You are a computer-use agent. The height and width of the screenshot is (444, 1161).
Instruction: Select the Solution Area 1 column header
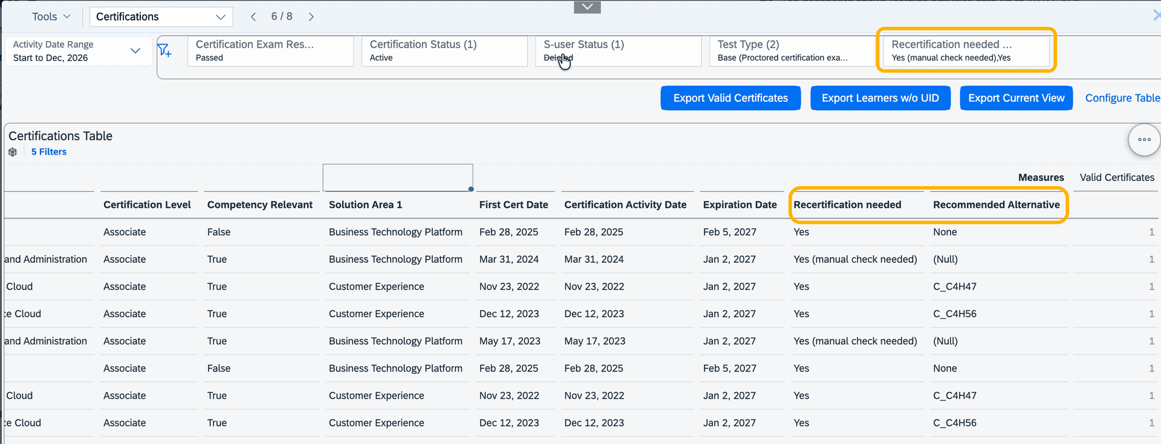(365, 205)
